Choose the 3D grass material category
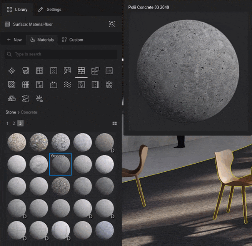 point(40,98)
